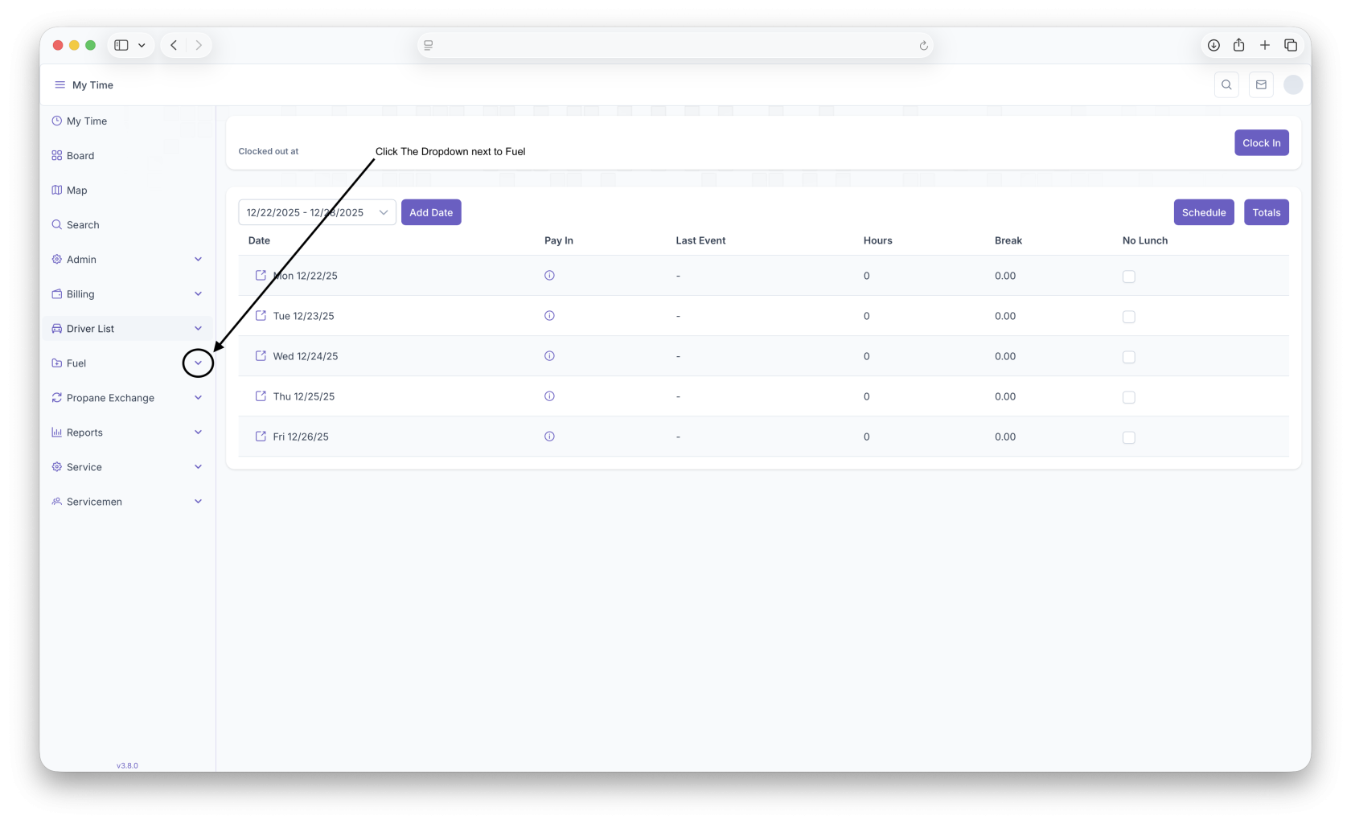Image resolution: width=1351 pixels, height=824 pixels.
Task: Expand the Fuel dropdown chevron
Action: [198, 363]
